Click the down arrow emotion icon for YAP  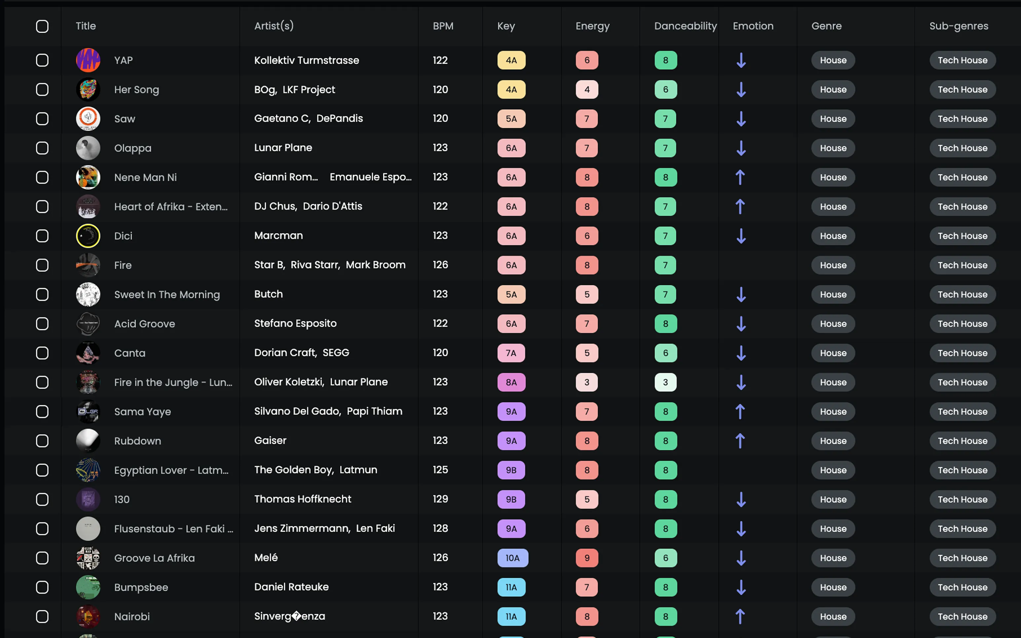[x=741, y=60]
